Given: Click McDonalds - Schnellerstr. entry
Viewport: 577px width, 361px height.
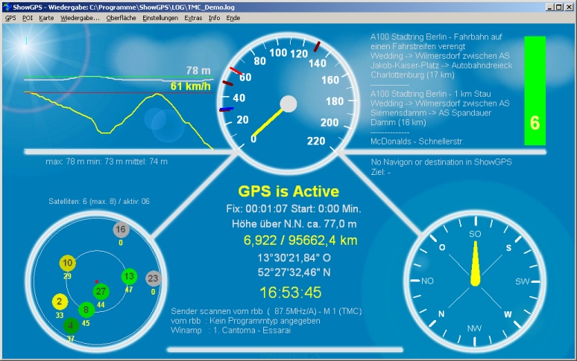Looking at the screenshot, I should (417, 141).
